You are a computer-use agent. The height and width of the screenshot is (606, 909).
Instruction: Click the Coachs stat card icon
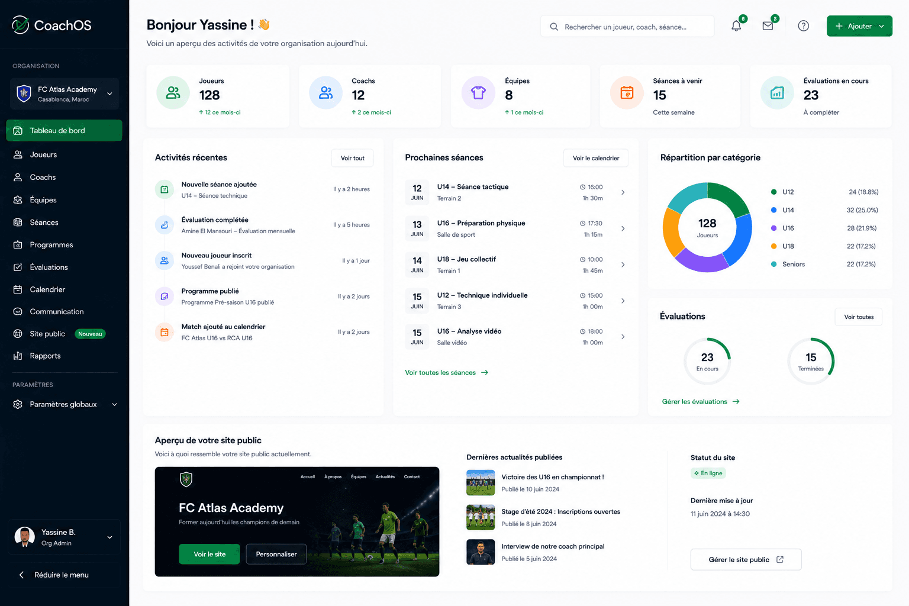pyautogui.click(x=326, y=93)
